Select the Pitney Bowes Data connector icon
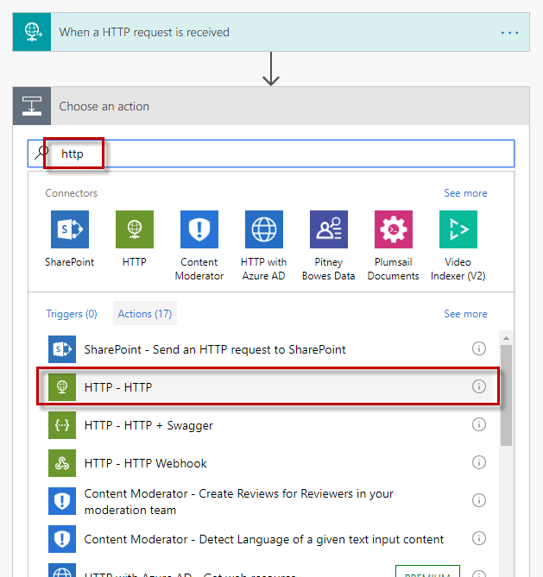 (329, 229)
